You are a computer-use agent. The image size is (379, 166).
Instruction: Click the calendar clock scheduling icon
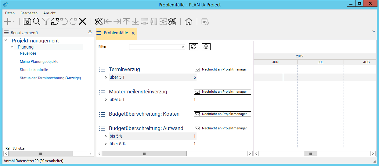(x=205, y=21)
